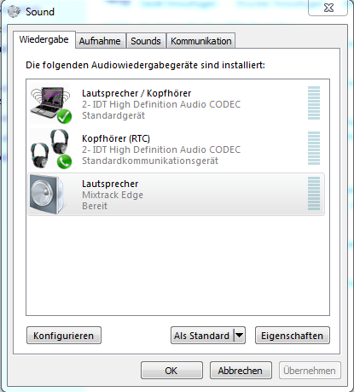Viewport: 354px width, 392px height.
Task: Click the green checkmark default device badge
Action: click(64, 116)
